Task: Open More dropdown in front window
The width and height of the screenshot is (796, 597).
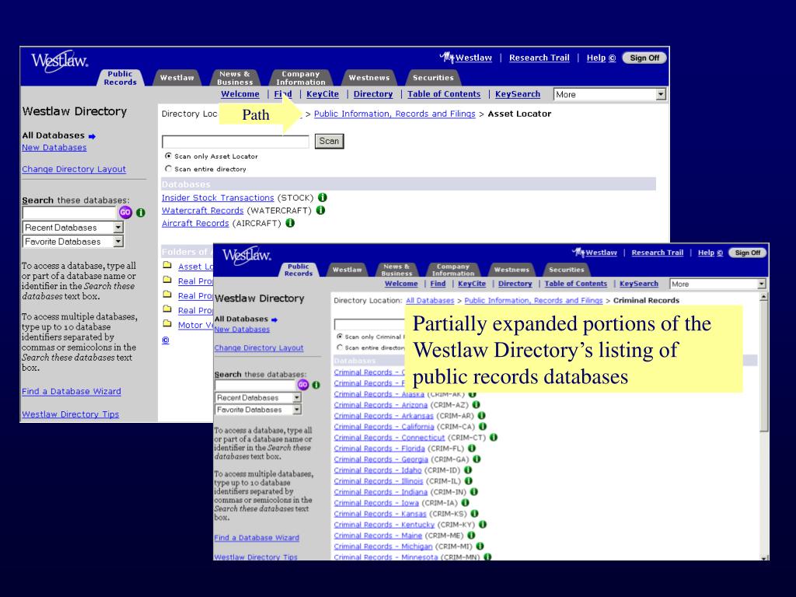Action: click(x=762, y=285)
